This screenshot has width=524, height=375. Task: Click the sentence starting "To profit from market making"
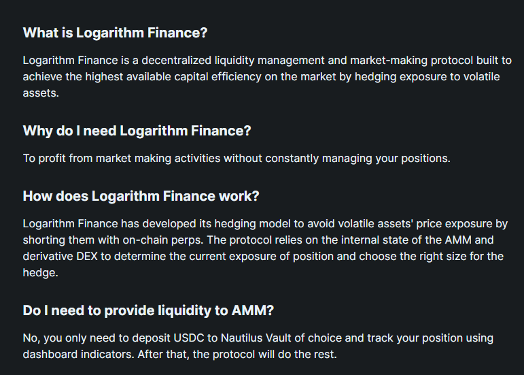click(x=237, y=158)
